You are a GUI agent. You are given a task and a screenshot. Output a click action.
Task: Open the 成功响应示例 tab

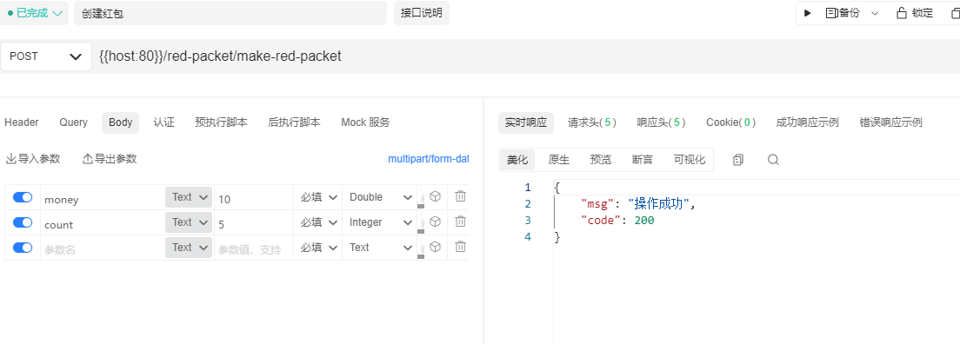(x=807, y=122)
